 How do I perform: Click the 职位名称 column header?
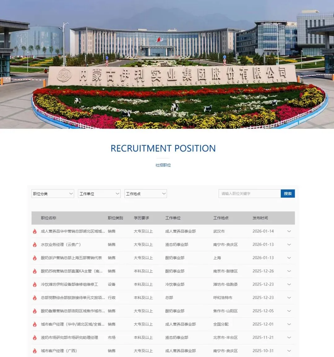(x=49, y=218)
